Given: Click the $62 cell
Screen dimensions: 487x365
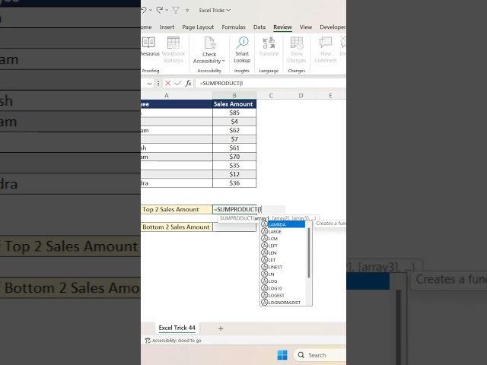Looking at the screenshot, I should pos(234,130).
